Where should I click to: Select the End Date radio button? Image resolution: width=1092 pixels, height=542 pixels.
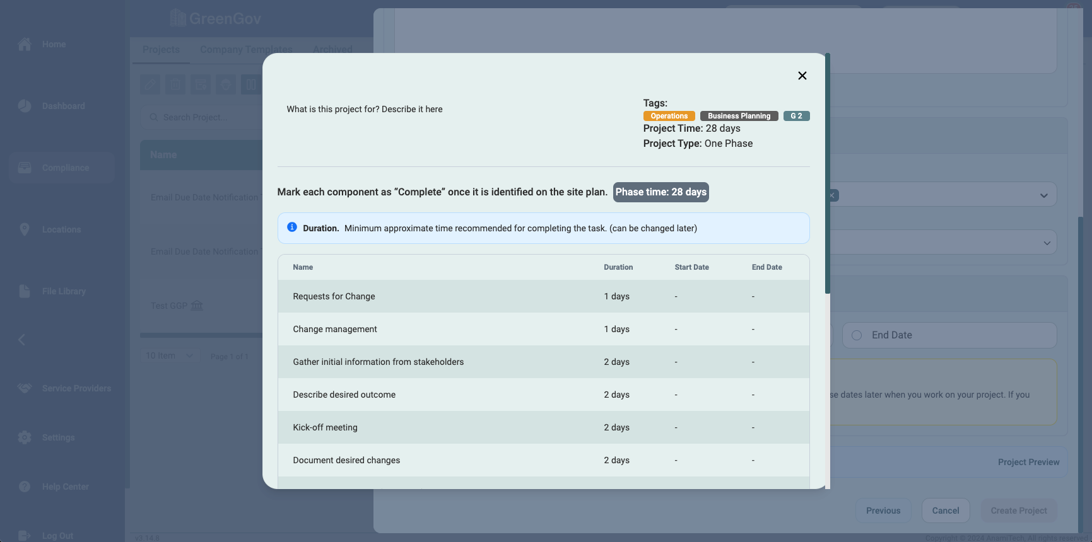point(857,335)
